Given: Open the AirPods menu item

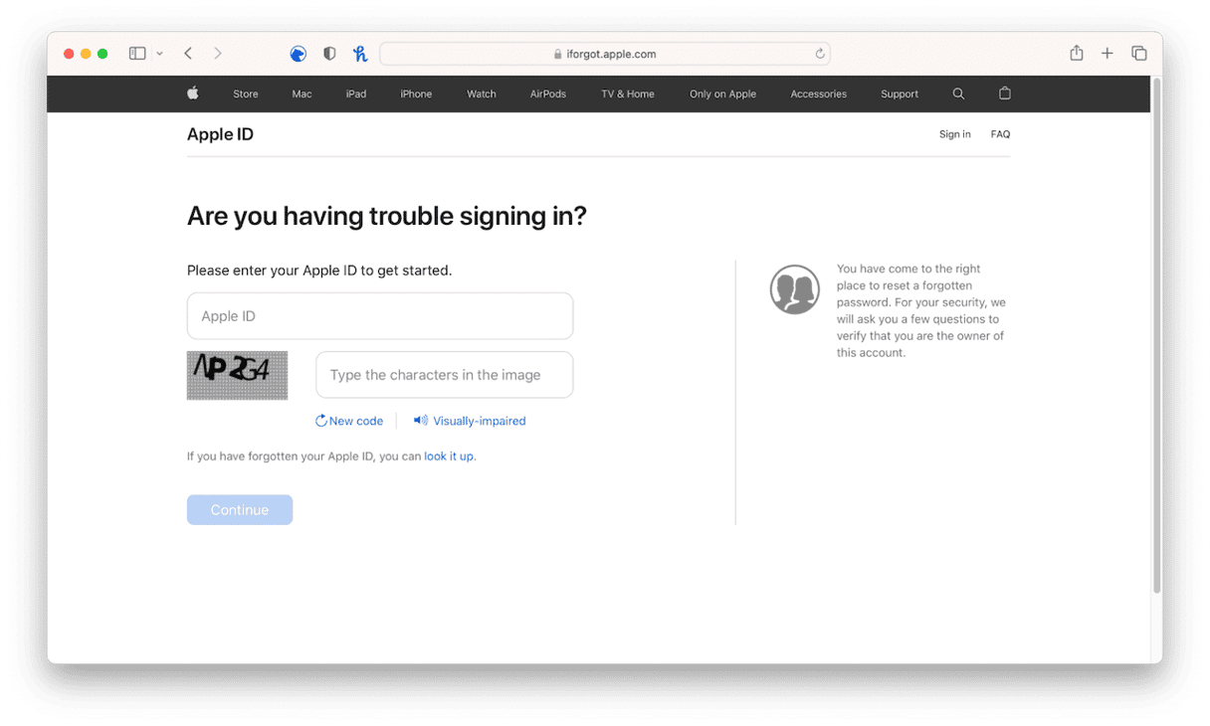Looking at the screenshot, I should coord(548,94).
